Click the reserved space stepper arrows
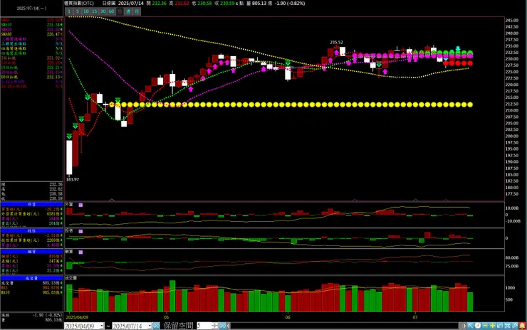Image resolution: width=527 pixels, height=330 pixels. pyautogui.click(x=215, y=326)
